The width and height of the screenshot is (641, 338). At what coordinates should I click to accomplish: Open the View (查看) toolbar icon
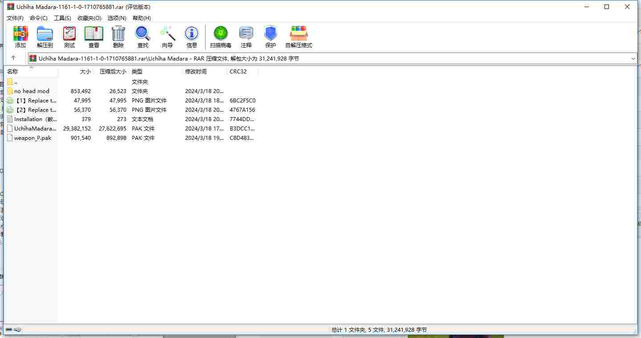[94, 34]
